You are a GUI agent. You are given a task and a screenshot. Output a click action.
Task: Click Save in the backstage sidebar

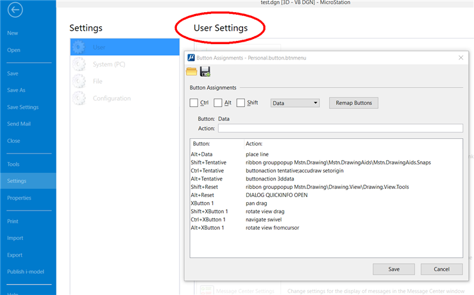[x=13, y=74]
